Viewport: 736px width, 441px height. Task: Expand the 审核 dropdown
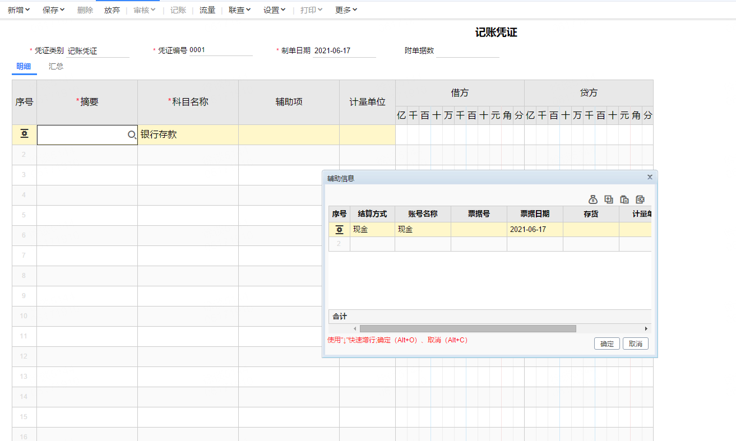point(145,10)
